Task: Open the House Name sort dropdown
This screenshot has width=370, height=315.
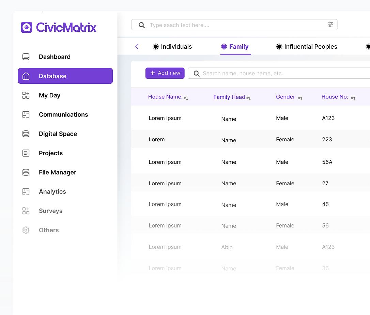Action: [x=186, y=98]
